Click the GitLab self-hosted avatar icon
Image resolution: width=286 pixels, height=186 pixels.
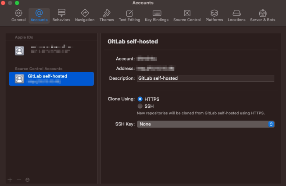tap(19, 79)
